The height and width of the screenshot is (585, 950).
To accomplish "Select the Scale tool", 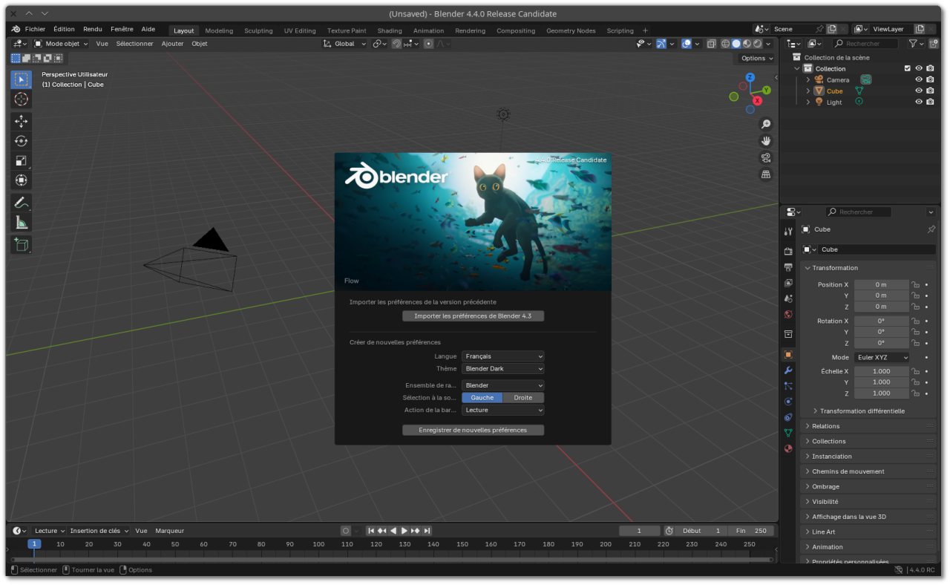I will click(x=21, y=160).
